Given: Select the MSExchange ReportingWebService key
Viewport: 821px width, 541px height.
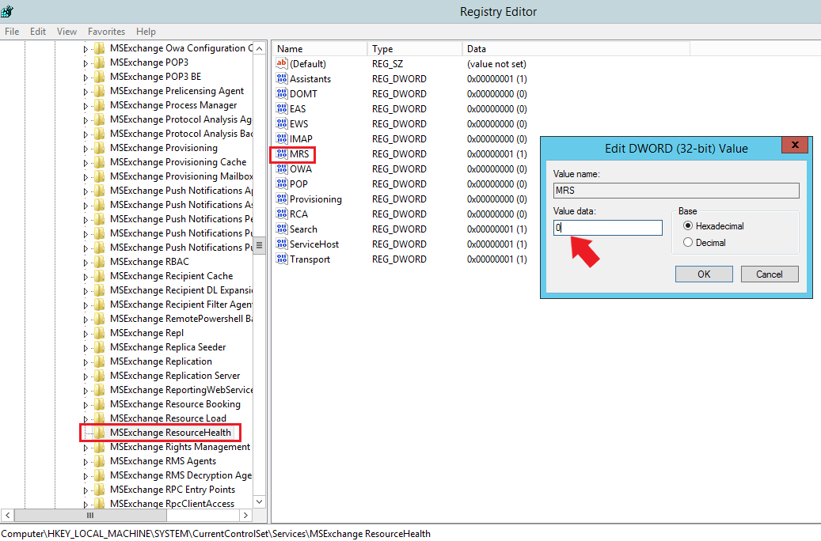Looking at the screenshot, I should coord(181,390).
